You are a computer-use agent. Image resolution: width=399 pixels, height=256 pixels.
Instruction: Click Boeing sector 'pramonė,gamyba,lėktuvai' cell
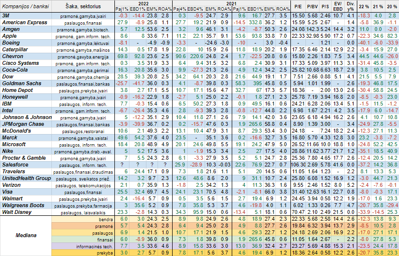[83, 43]
